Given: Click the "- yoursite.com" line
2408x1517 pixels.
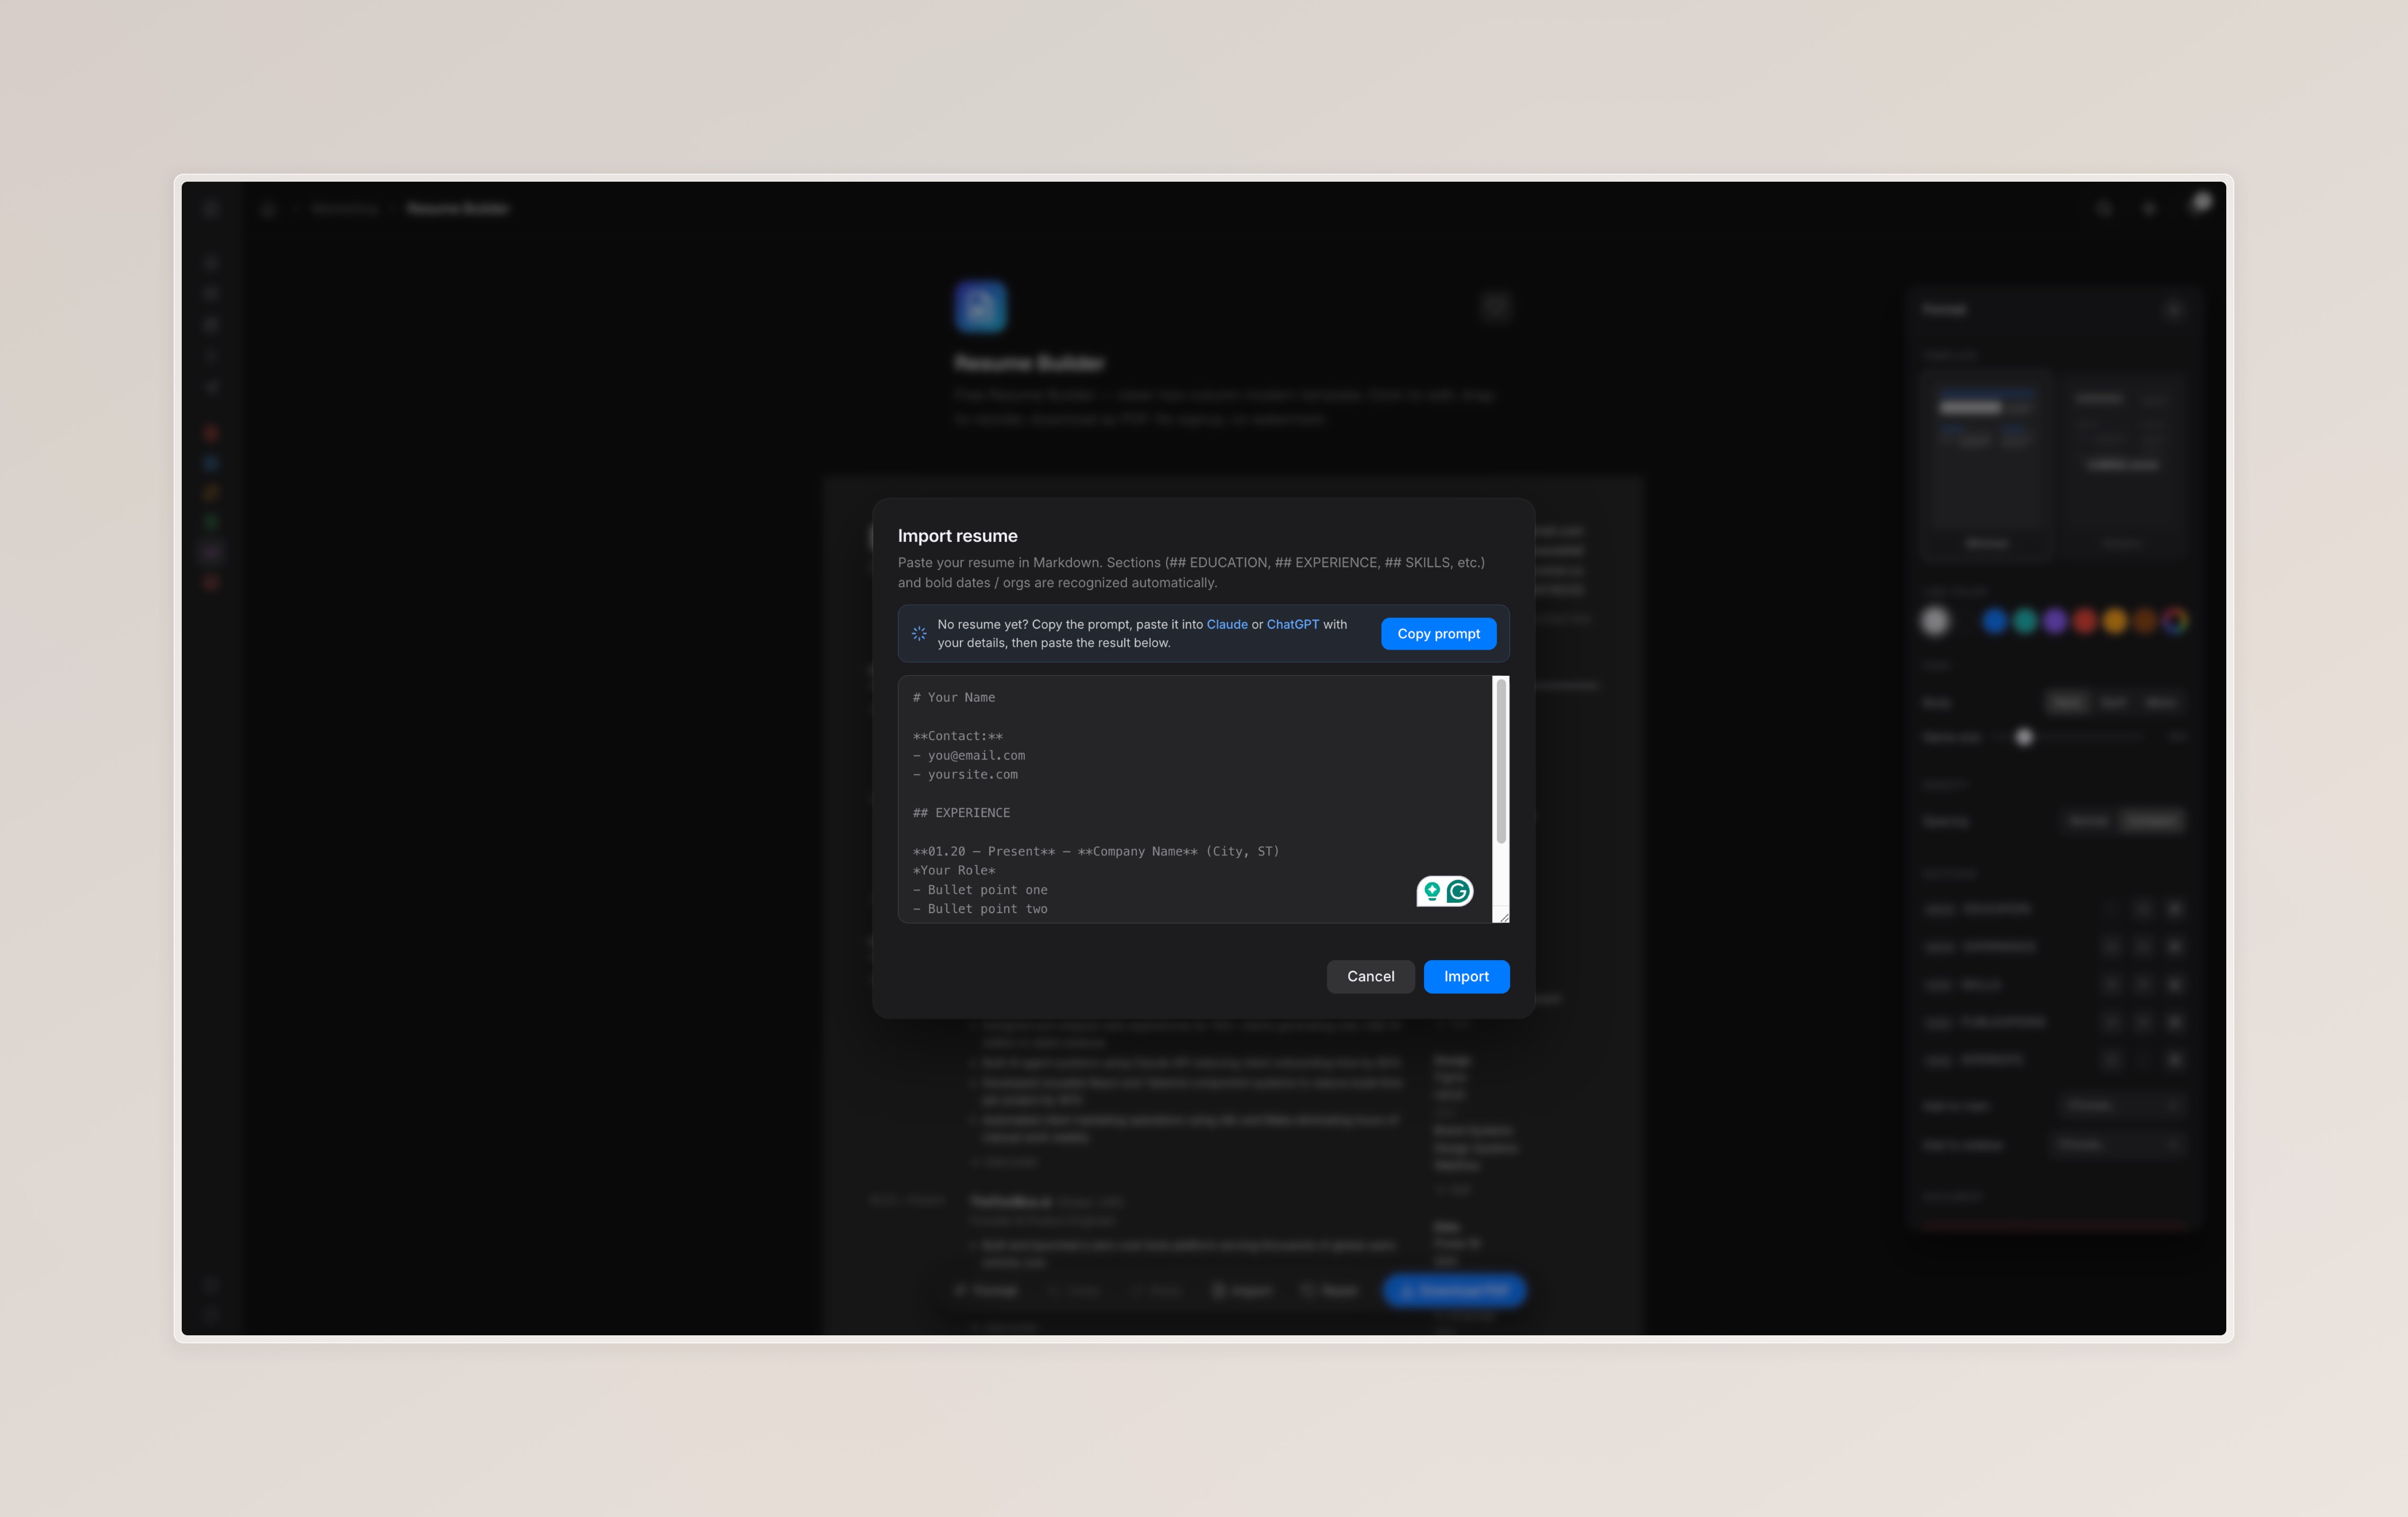Looking at the screenshot, I should click(965, 774).
